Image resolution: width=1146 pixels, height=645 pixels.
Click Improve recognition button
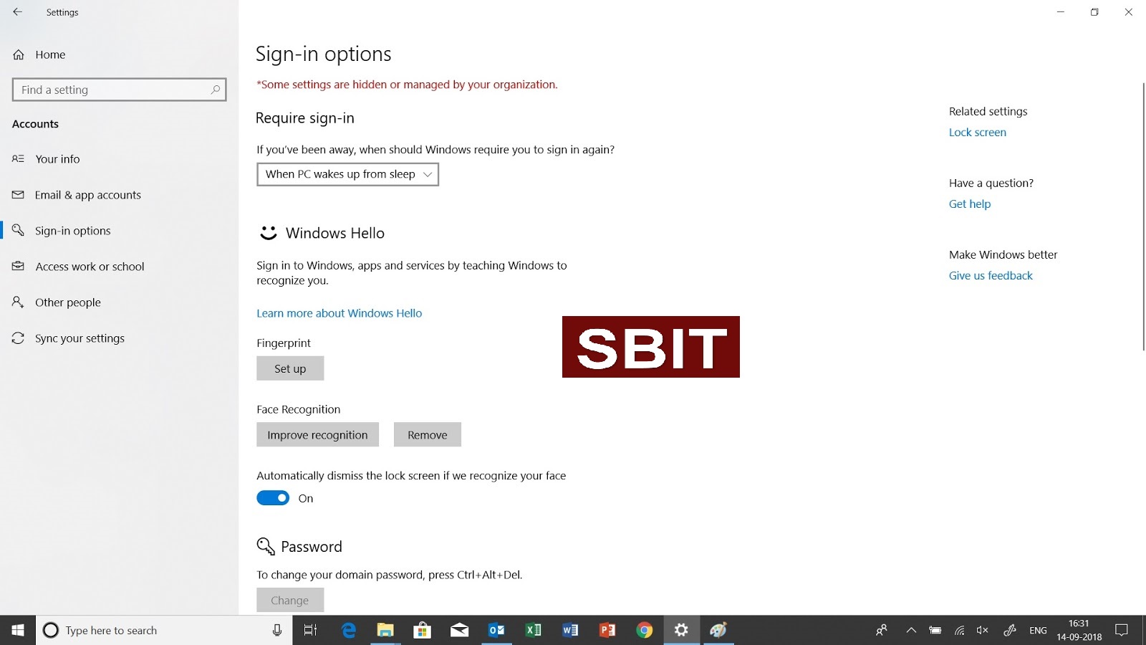(x=317, y=435)
